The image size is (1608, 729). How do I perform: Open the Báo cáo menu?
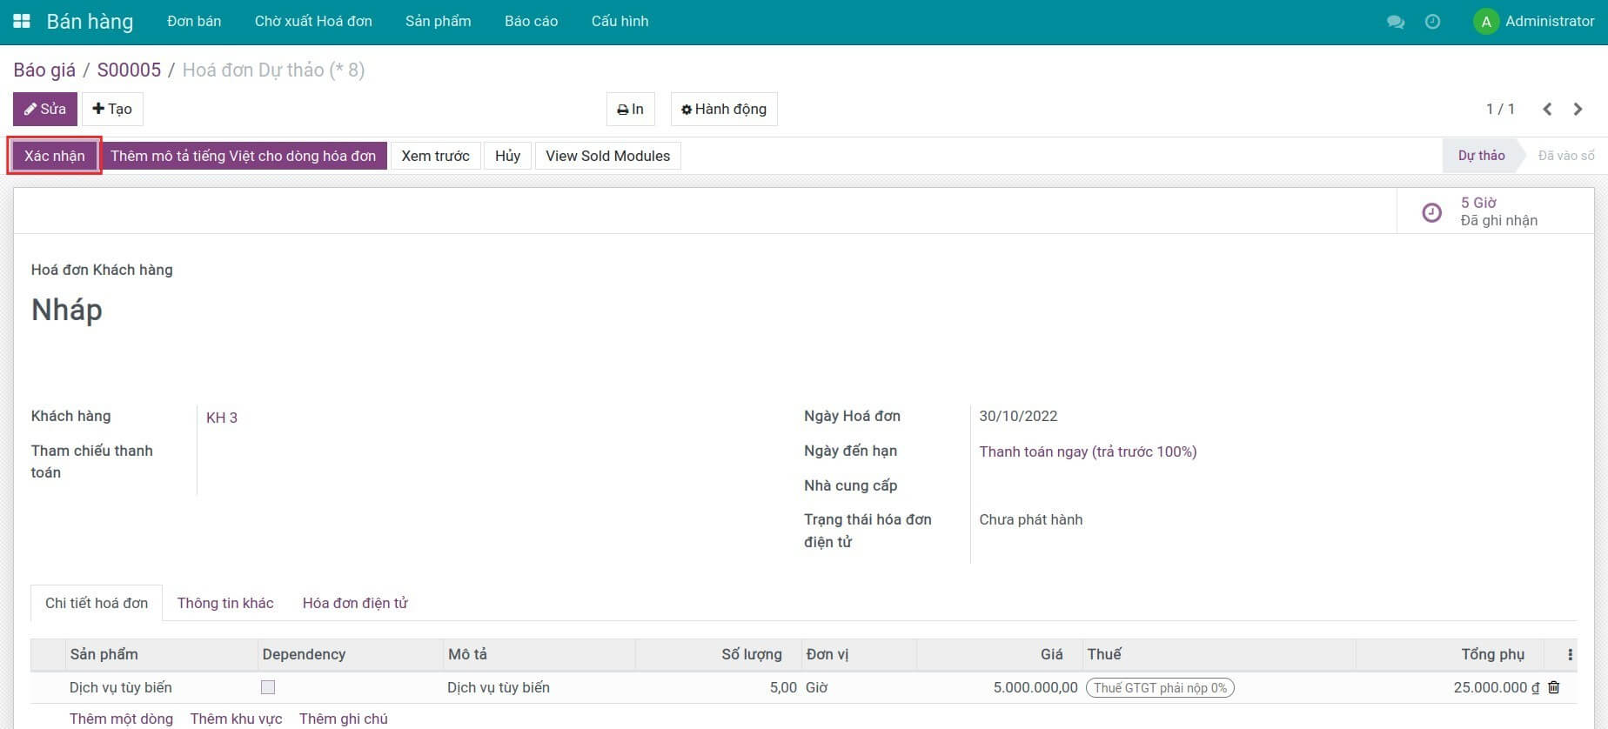click(531, 21)
